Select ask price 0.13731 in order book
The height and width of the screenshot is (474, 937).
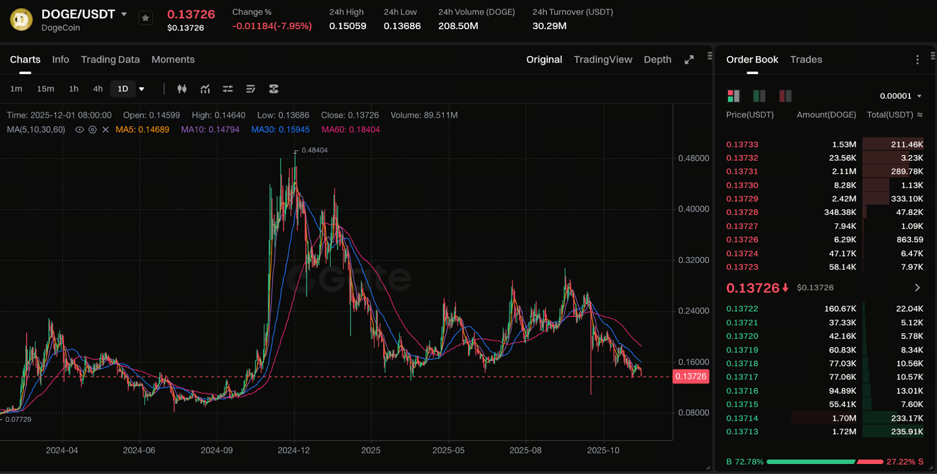pos(742,171)
